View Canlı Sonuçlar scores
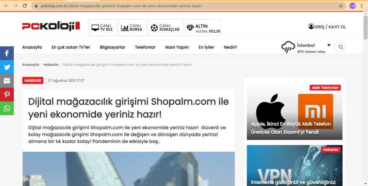Viewport: 368px width, 186px height. (x=166, y=28)
